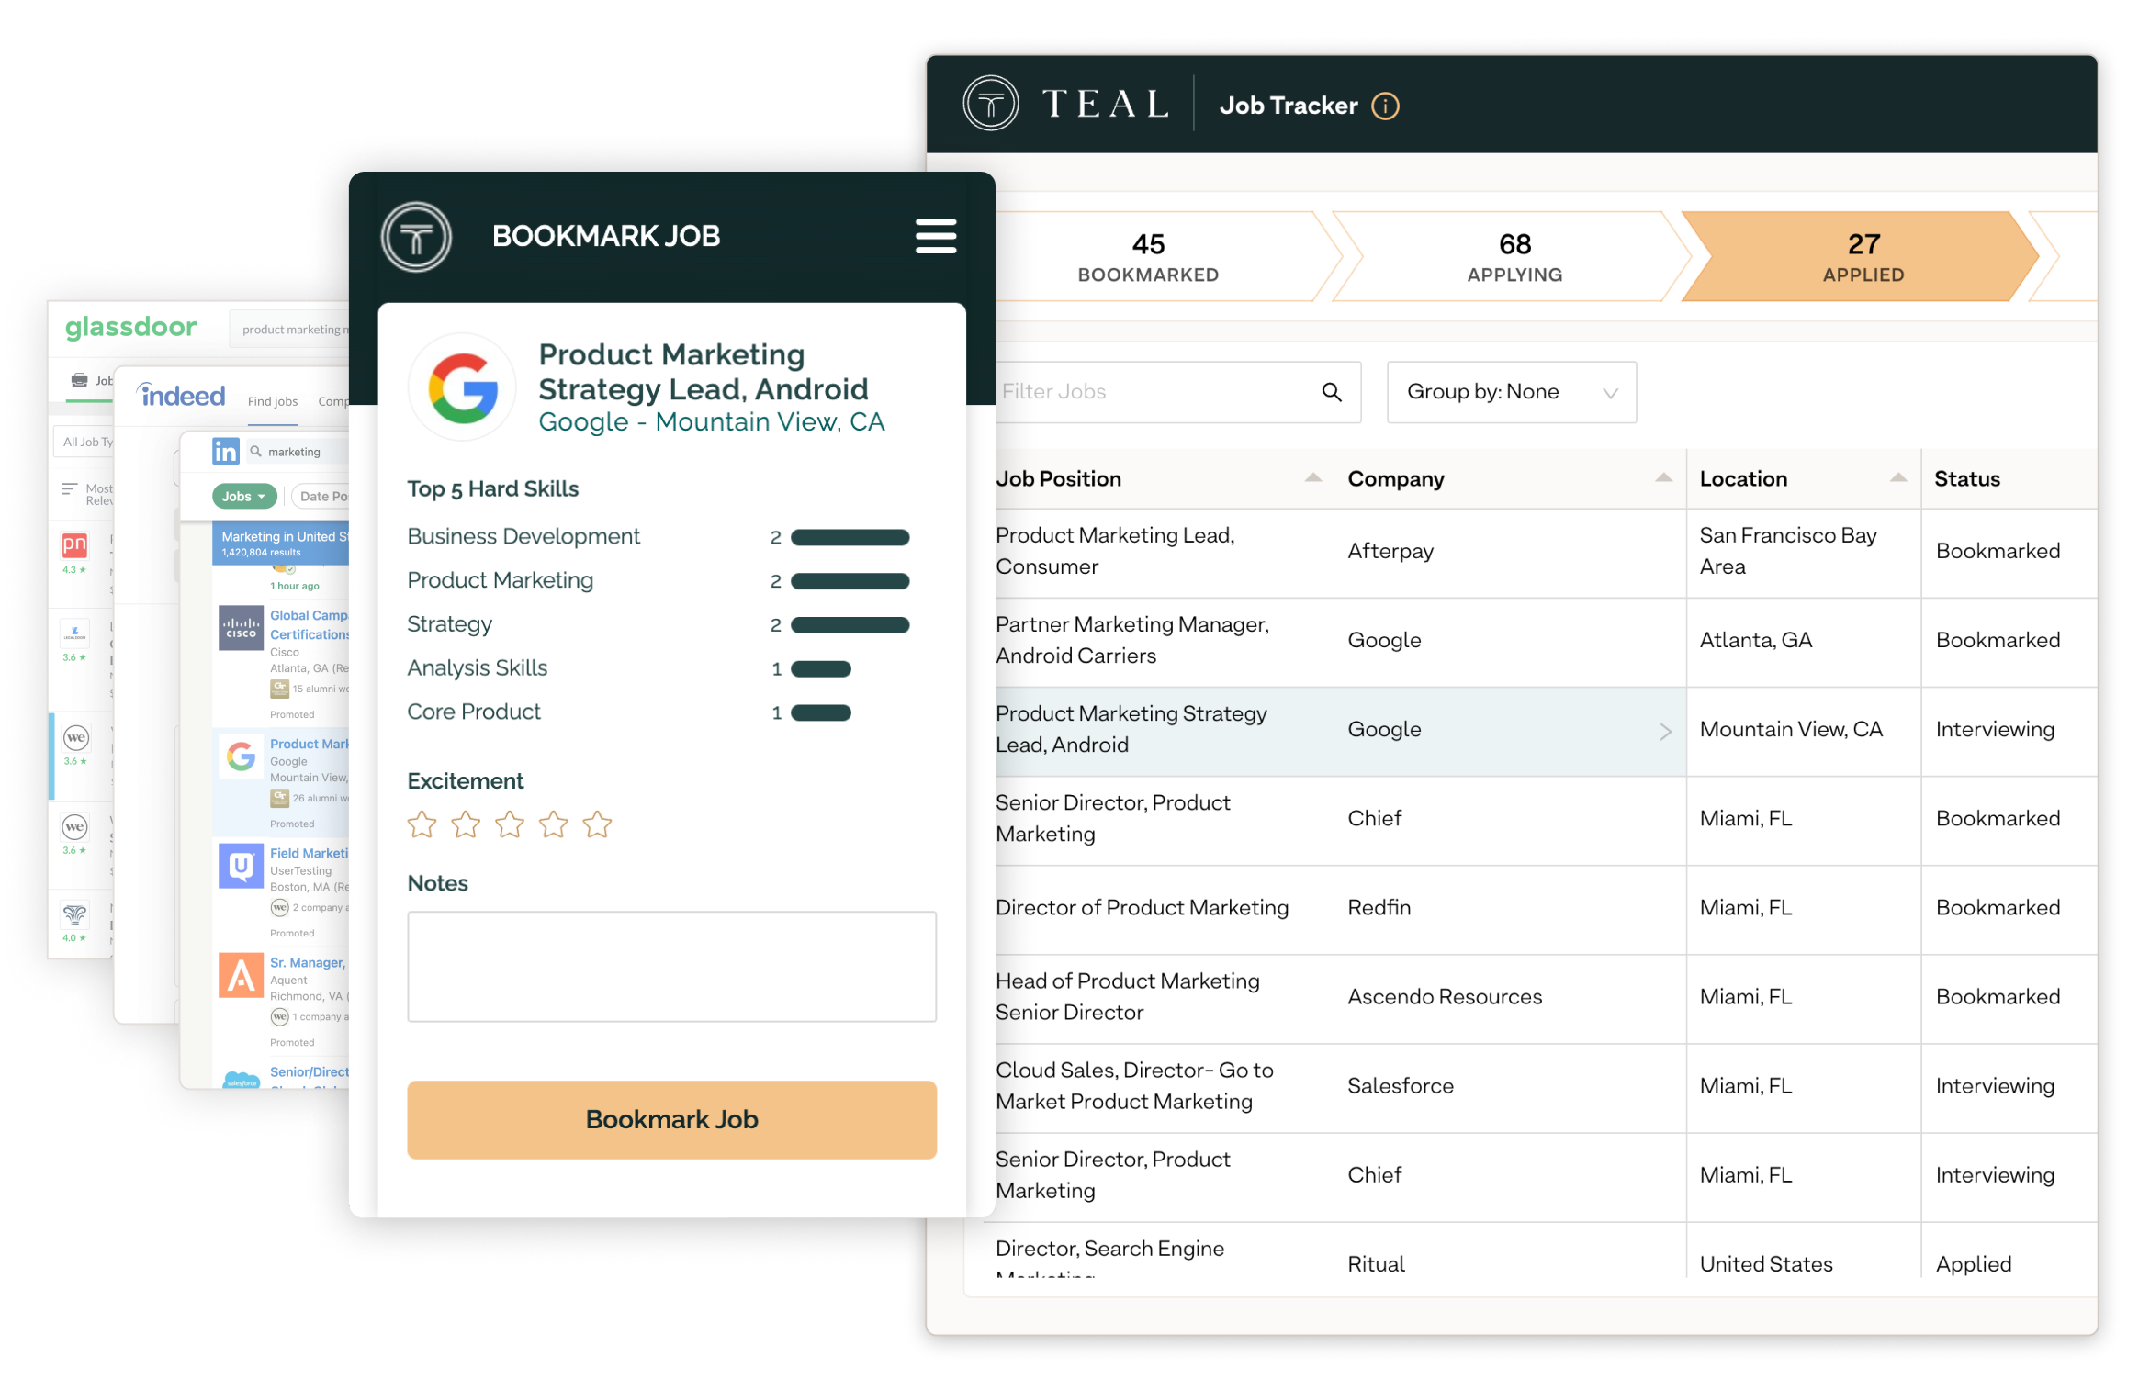Open Field Marketing job link on LinkedIn
This screenshot has width=2150, height=1390.
(x=310, y=853)
